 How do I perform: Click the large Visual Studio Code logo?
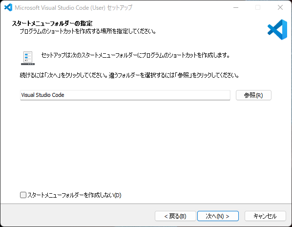click(277, 29)
